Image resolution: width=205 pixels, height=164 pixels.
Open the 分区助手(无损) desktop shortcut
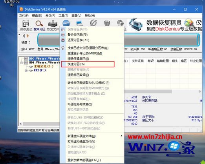[11, 3]
